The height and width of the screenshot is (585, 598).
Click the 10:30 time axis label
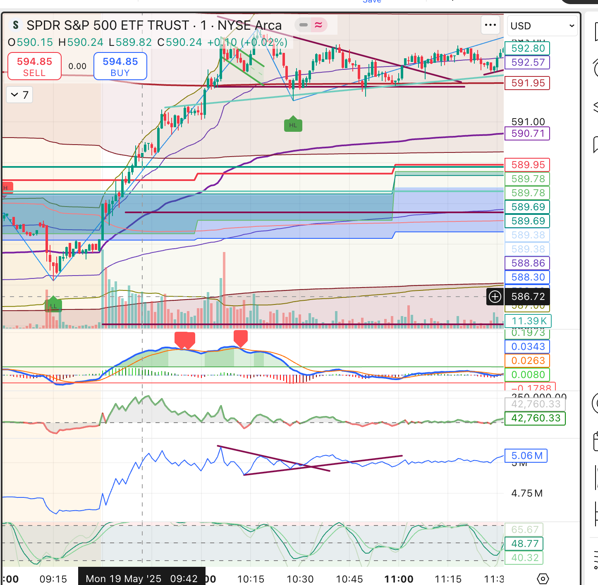[x=300, y=579]
